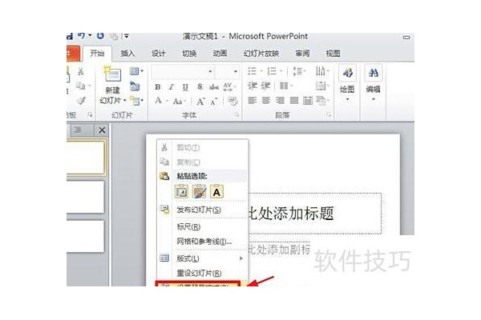Viewport: 481px width, 320px height.
Task: Toggle Bold formatting
Action: click(158, 87)
